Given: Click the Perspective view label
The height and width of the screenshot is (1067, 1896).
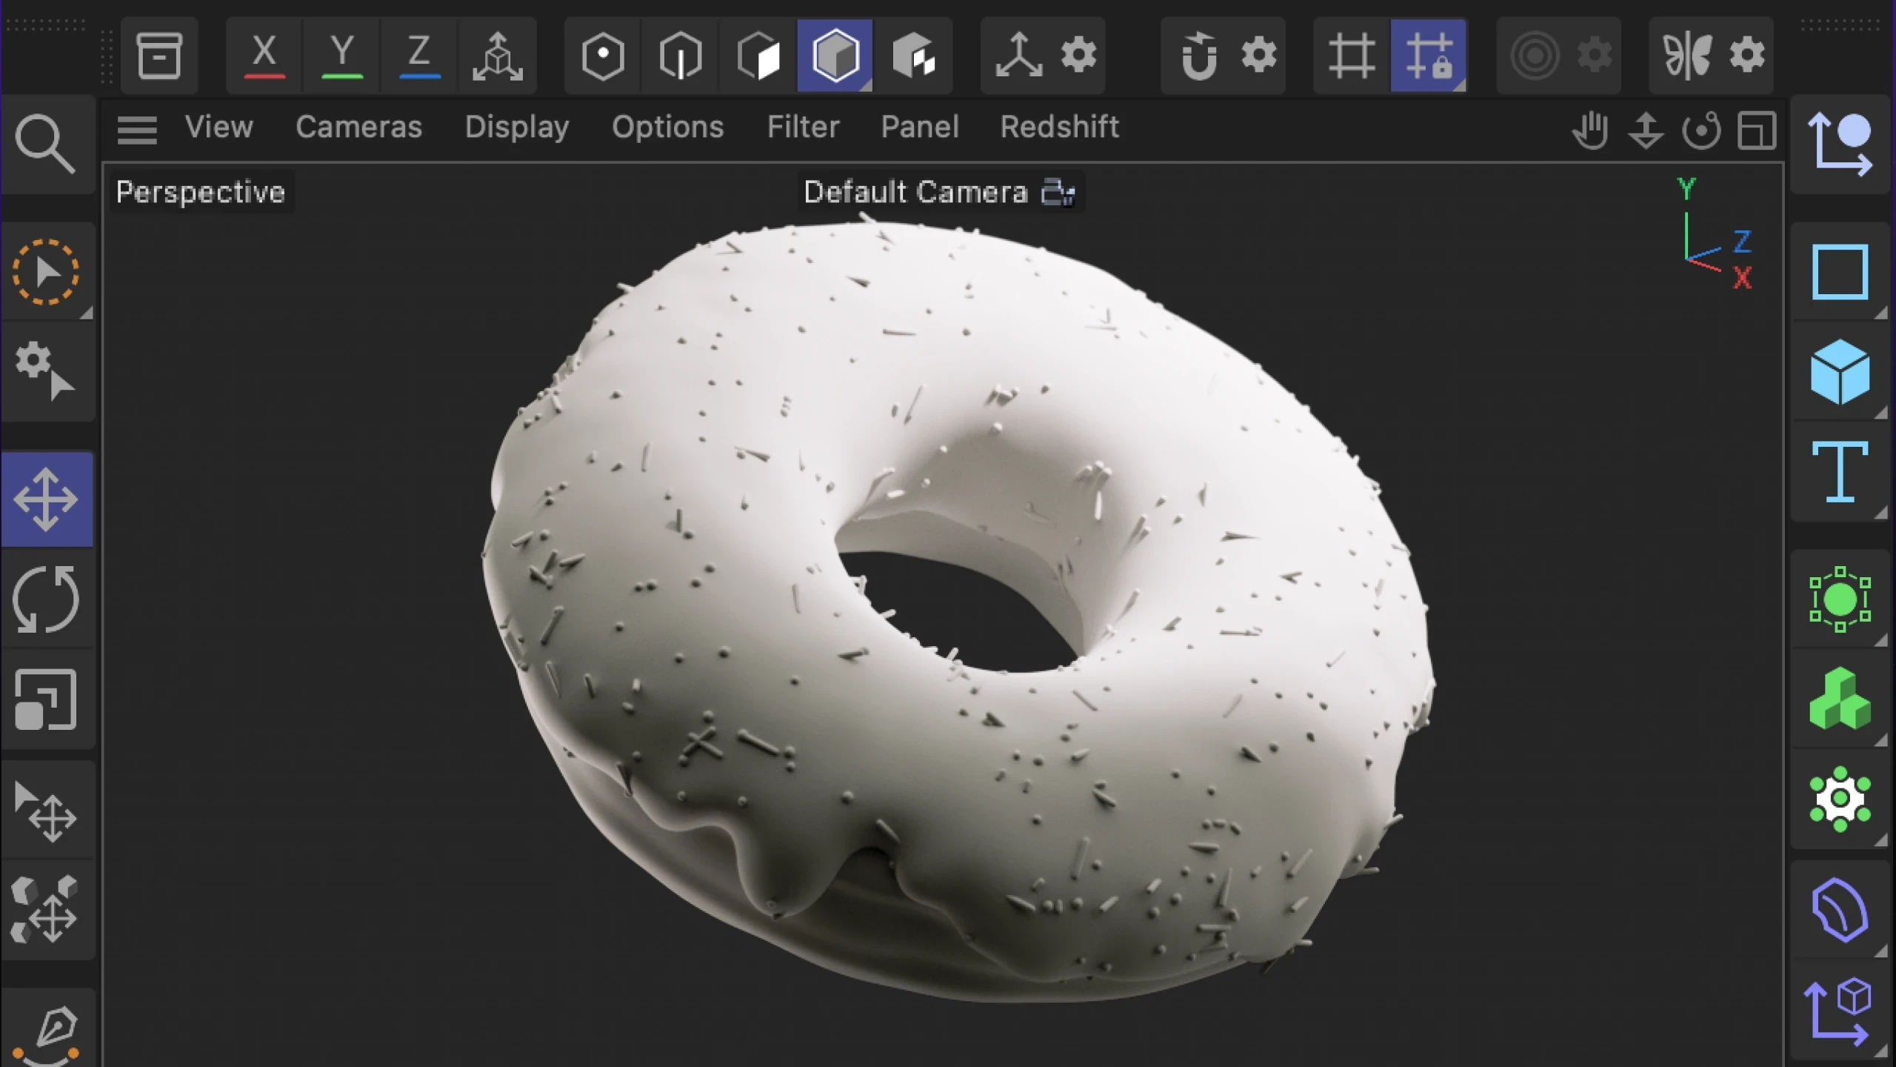Looking at the screenshot, I should pos(200,193).
